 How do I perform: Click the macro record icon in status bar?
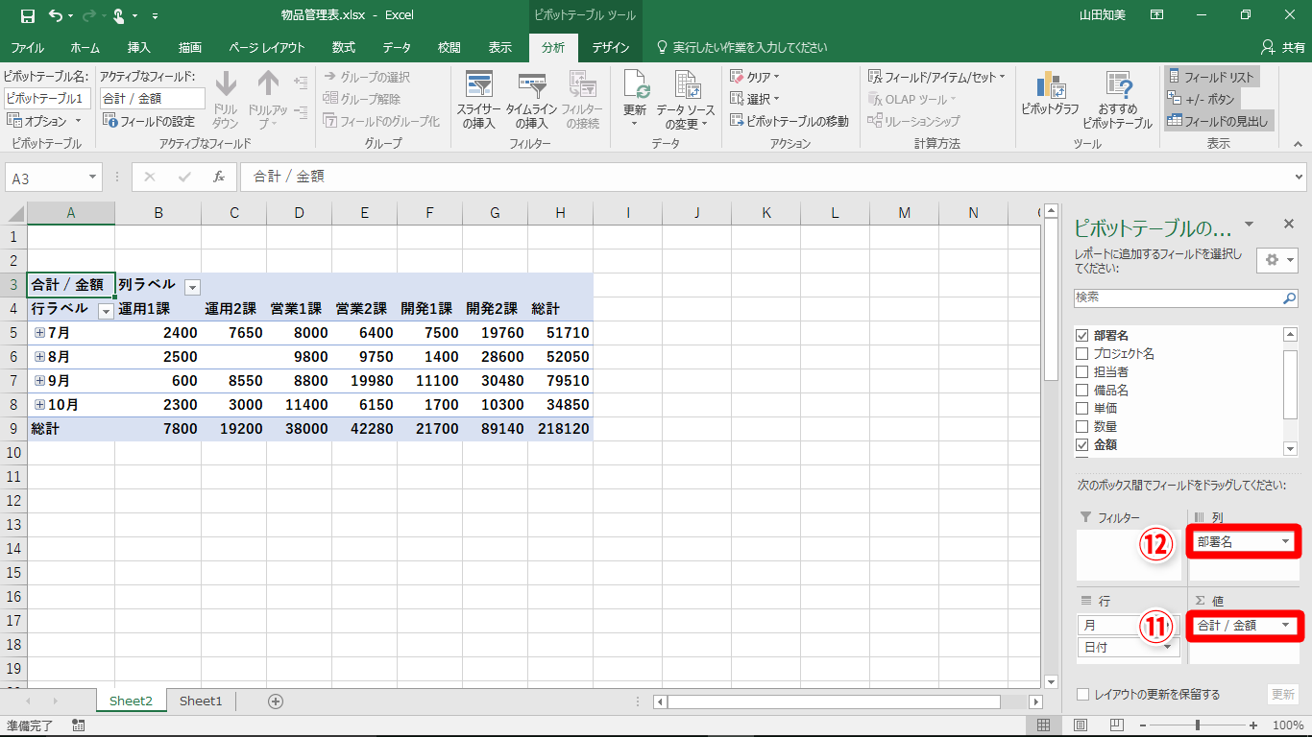(x=78, y=725)
